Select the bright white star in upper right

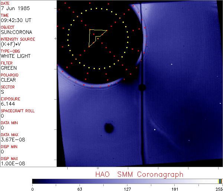click(172, 64)
